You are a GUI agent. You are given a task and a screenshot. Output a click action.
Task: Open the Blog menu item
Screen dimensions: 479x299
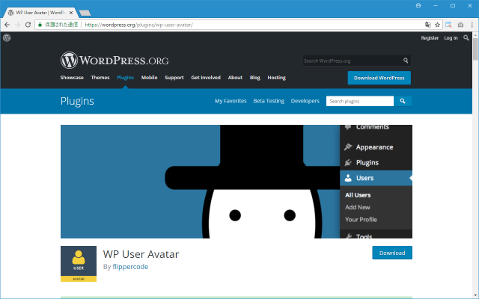[x=254, y=78]
